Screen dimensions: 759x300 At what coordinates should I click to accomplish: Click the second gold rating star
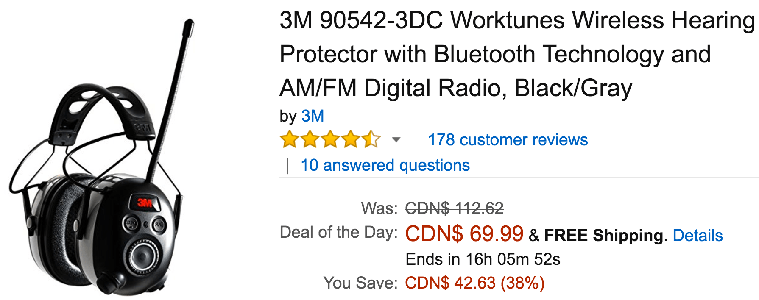(310, 139)
